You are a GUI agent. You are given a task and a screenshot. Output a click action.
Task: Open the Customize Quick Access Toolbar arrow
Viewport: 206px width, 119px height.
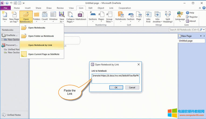24,3
